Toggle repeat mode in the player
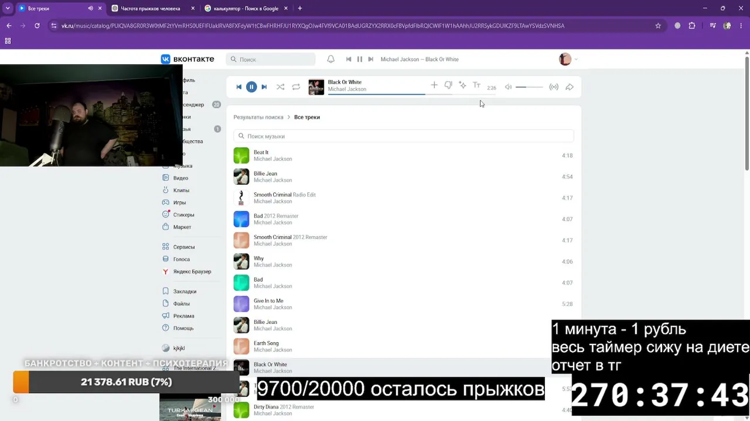 tap(296, 87)
